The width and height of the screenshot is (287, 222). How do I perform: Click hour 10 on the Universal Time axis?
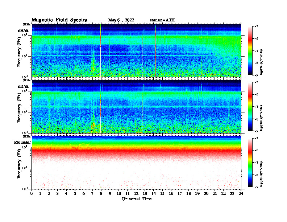click(119, 193)
